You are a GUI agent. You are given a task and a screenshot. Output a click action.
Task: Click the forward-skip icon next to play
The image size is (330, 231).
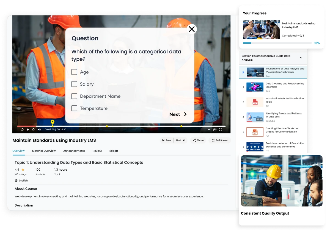(33, 129)
